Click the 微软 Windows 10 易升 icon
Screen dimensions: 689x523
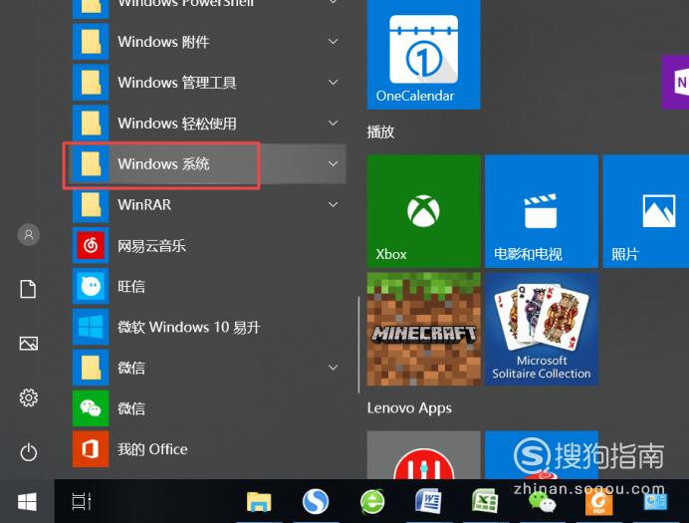tap(91, 327)
